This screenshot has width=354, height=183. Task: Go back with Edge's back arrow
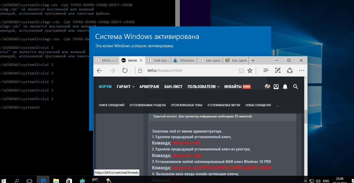[100, 71]
